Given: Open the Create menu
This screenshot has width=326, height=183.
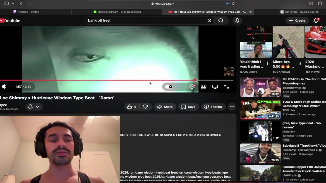Looking at the screenshot, I should (297, 21).
